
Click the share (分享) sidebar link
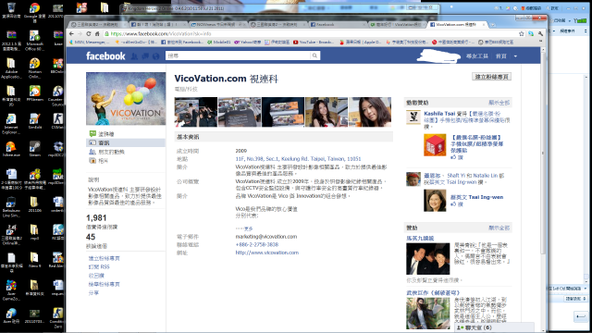(x=93, y=293)
